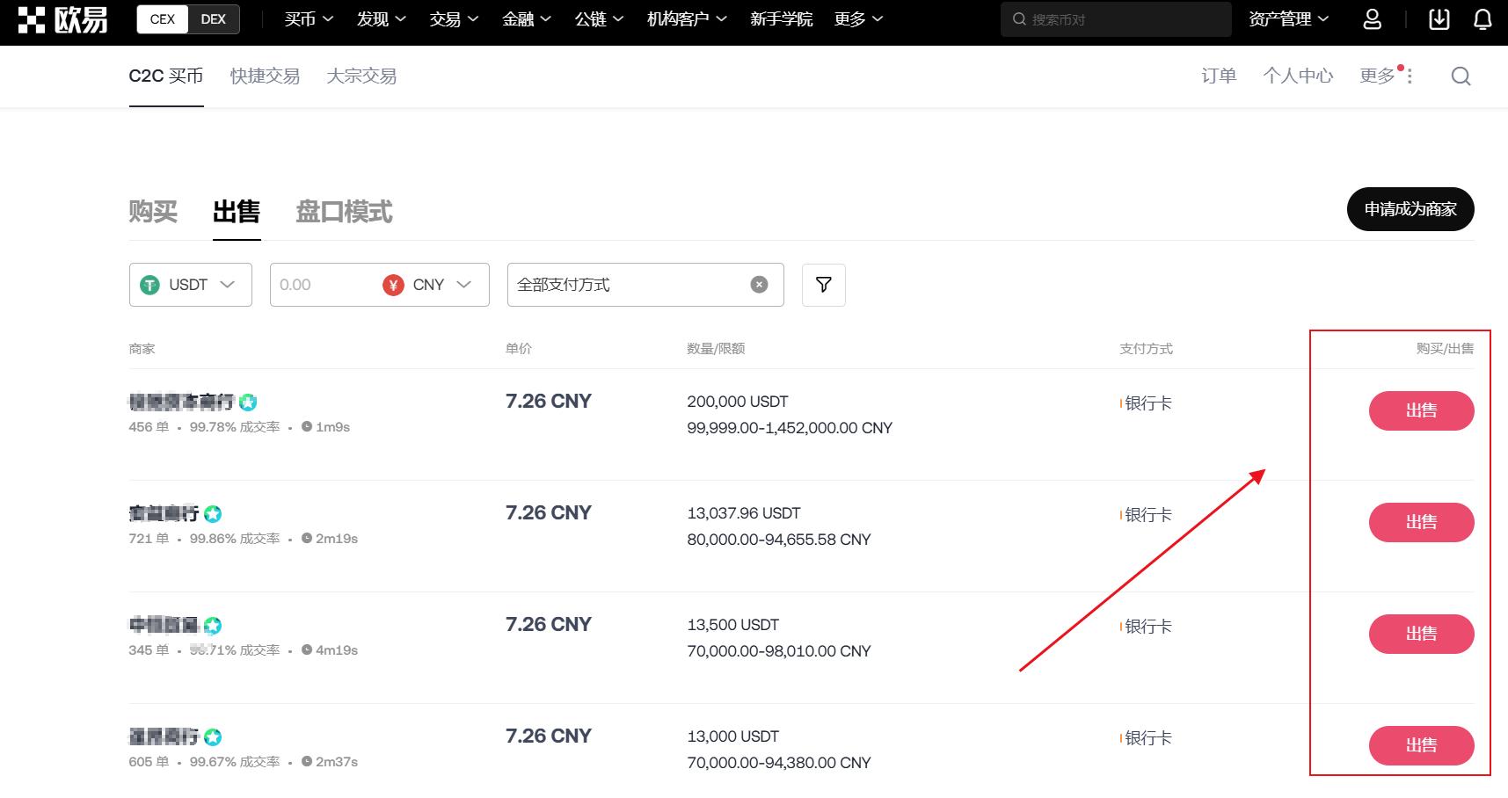Click the download app icon
This screenshot has height=798, width=1508.
click(1439, 19)
